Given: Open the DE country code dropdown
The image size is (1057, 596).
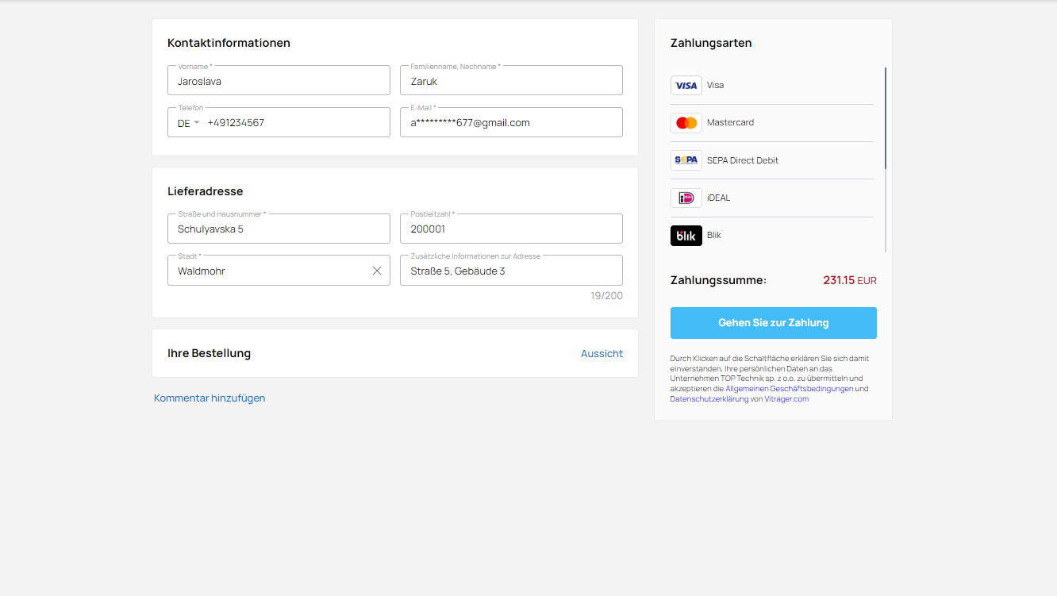Looking at the screenshot, I should tap(188, 123).
